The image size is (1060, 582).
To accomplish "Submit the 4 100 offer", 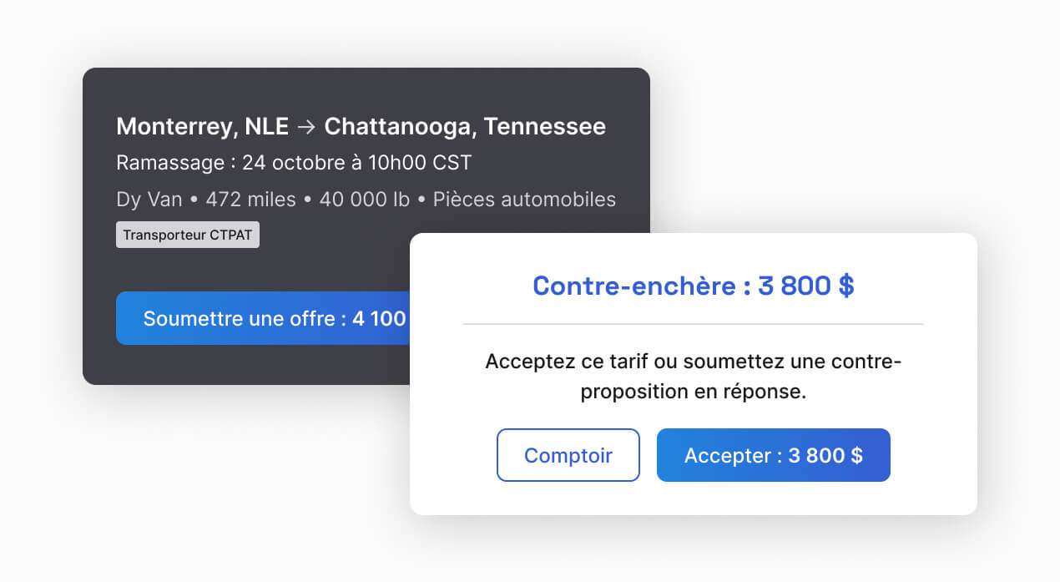I will click(263, 318).
